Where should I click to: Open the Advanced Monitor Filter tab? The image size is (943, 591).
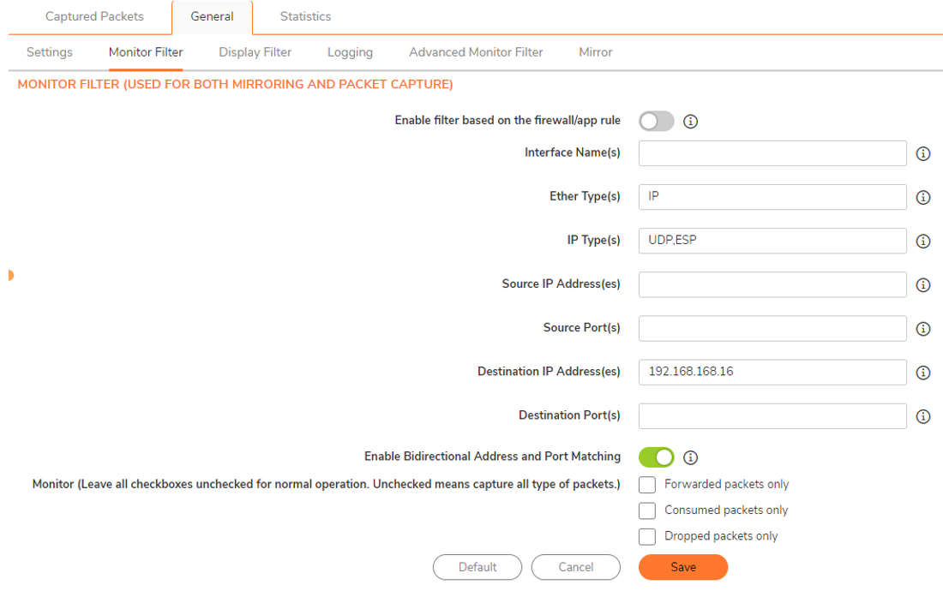click(476, 52)
